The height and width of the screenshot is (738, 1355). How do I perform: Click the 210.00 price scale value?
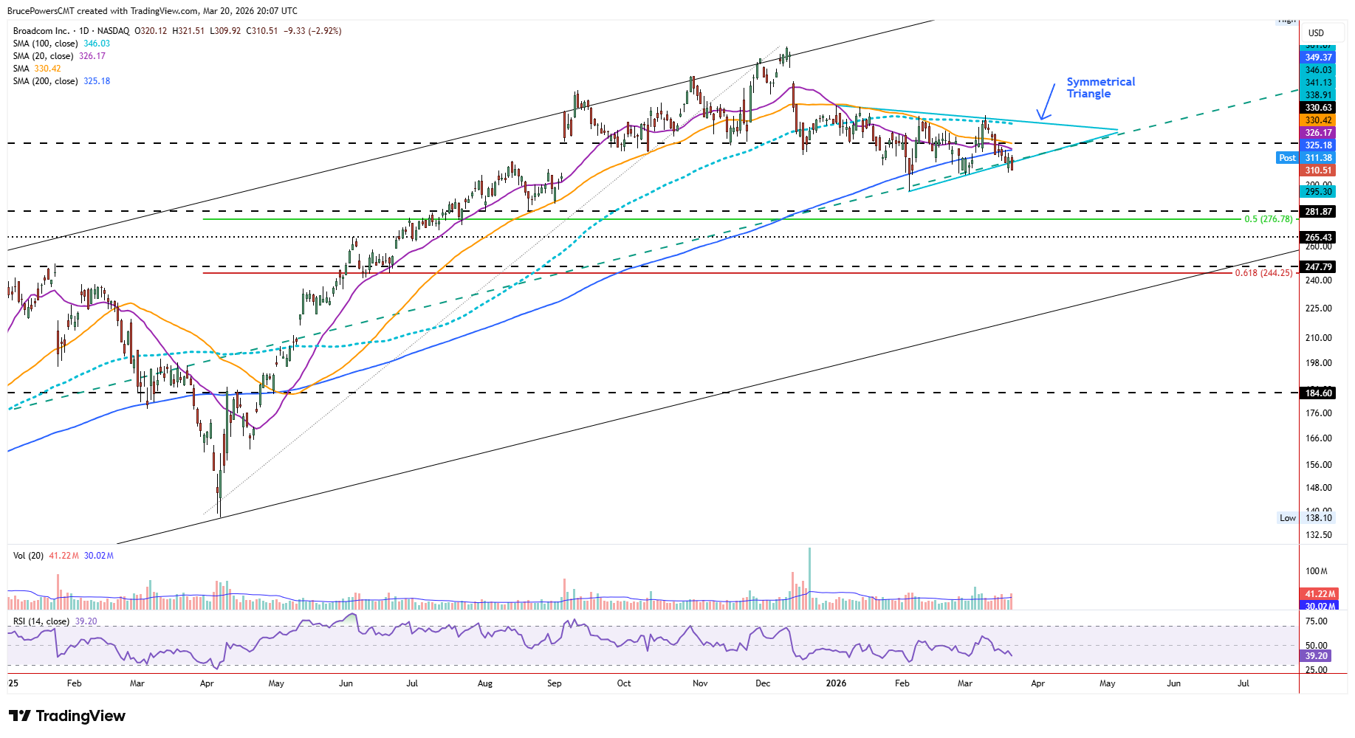[x=1319, y=338]
